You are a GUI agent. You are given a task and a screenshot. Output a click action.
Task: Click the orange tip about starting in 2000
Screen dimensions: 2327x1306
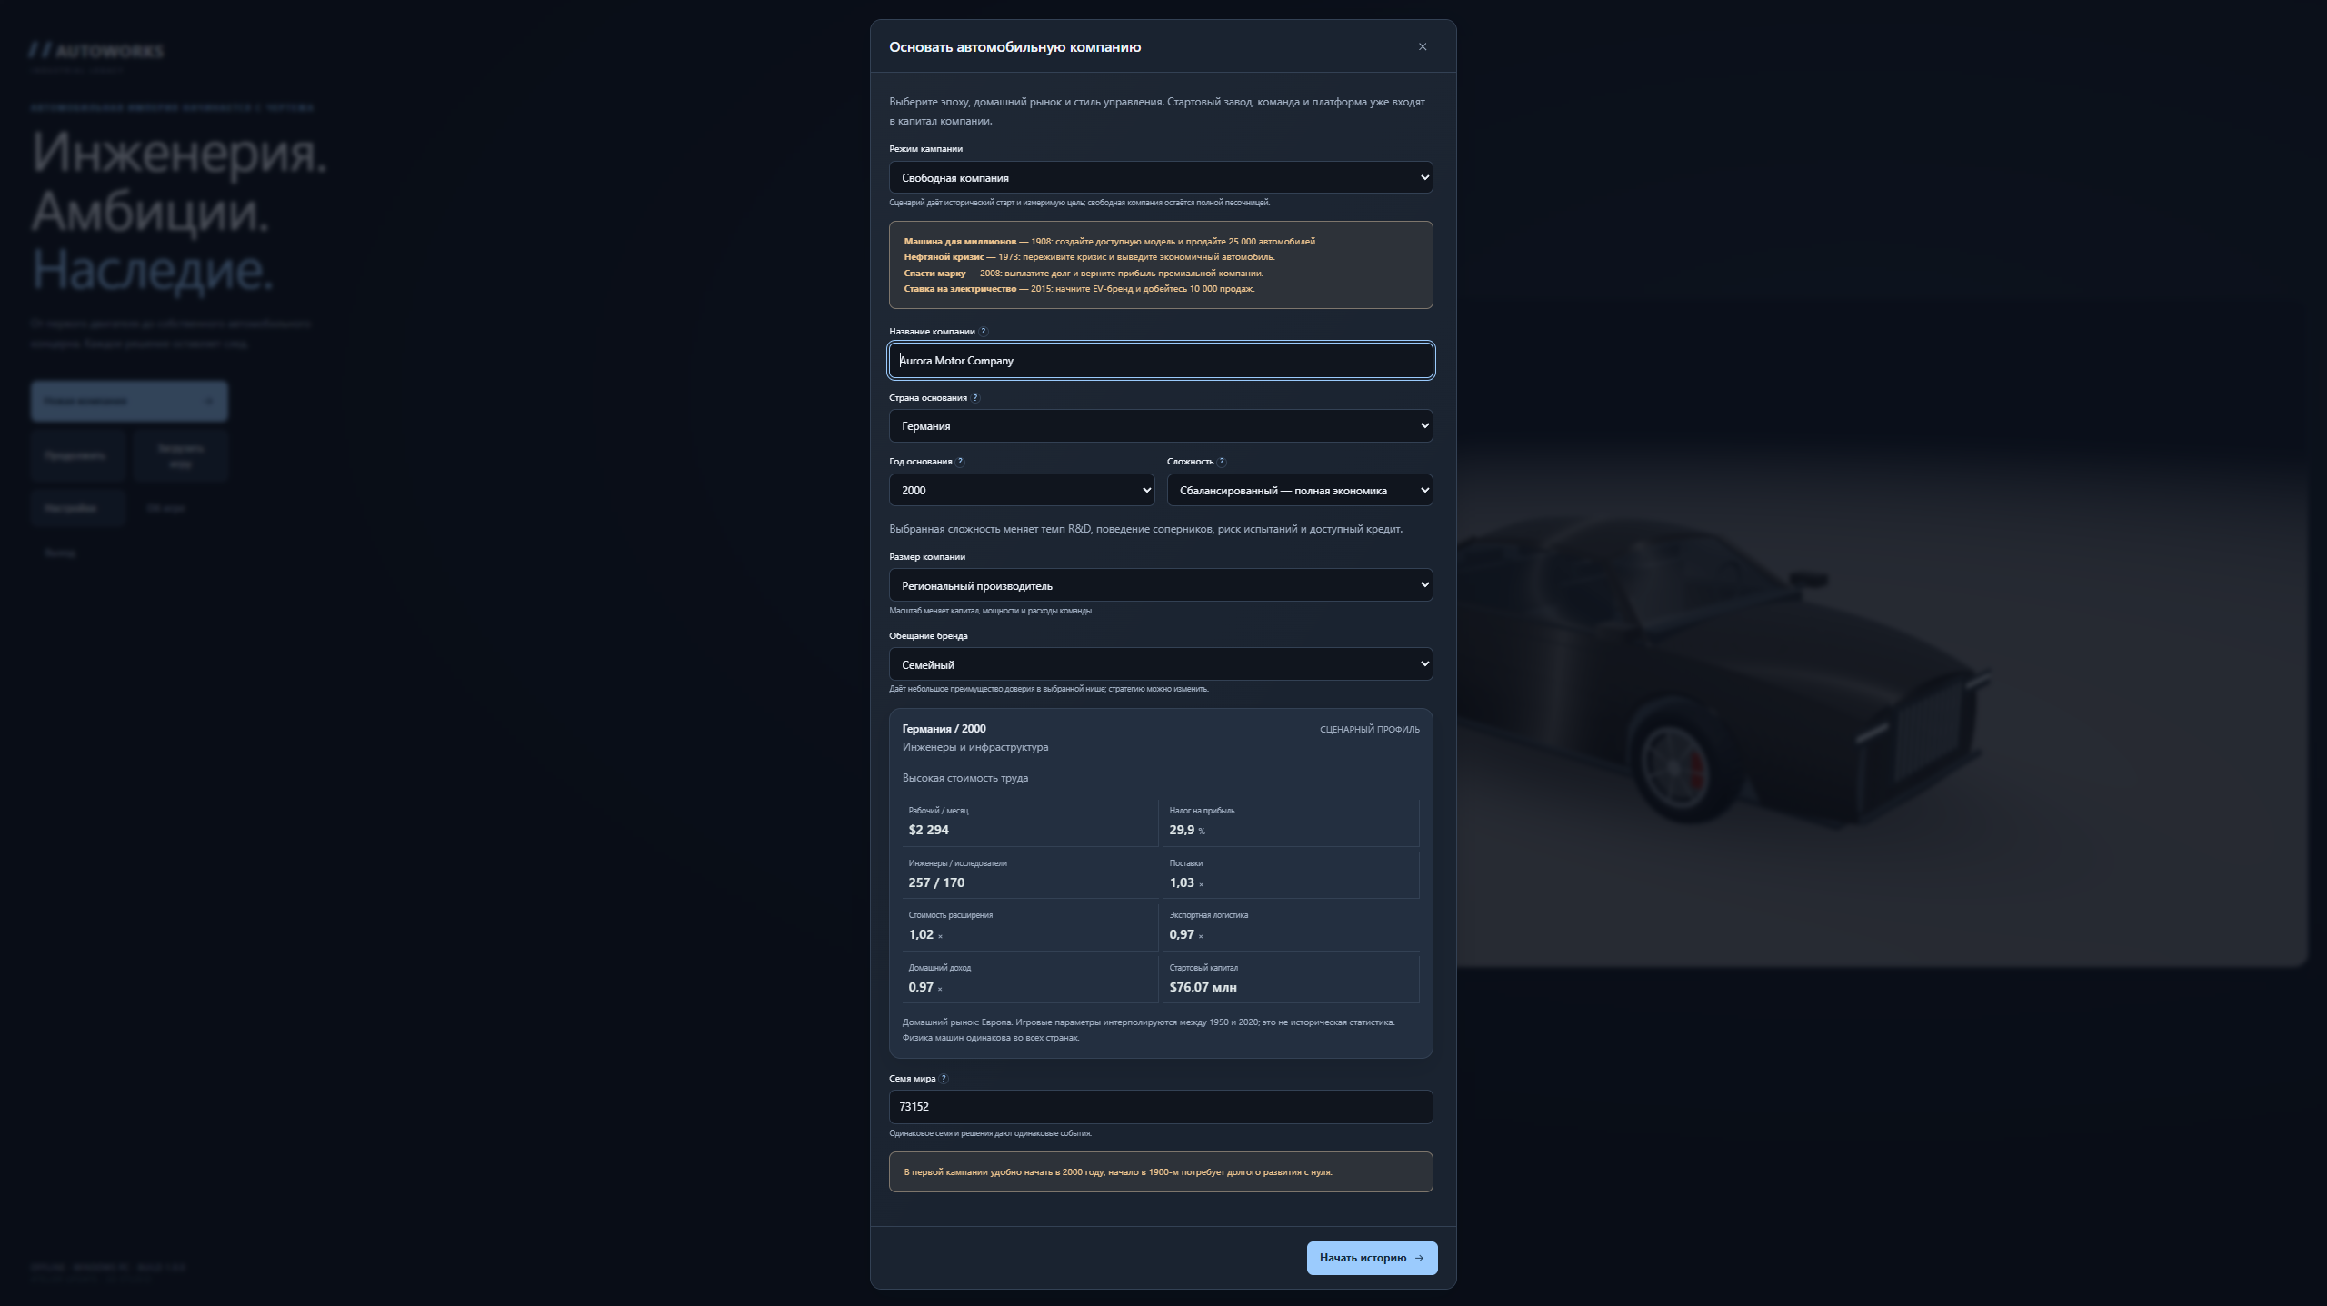tap(1161, 1172)
